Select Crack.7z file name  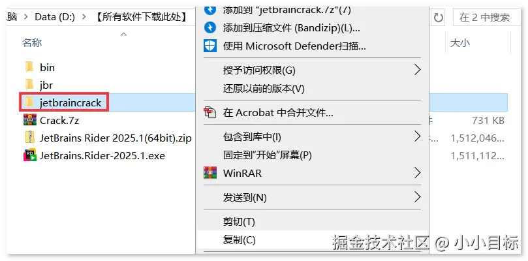[x=59, y=120]
